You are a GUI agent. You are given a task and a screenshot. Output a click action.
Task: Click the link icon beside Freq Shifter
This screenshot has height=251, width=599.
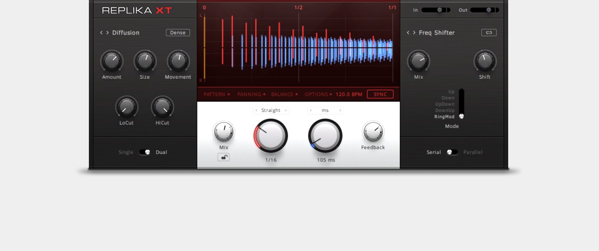489,33
